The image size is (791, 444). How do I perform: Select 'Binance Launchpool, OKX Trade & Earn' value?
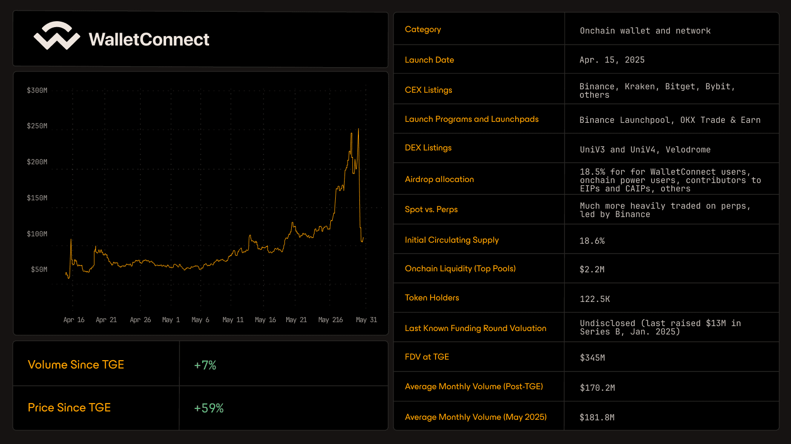pyautogui.click(x=670, y=120)
